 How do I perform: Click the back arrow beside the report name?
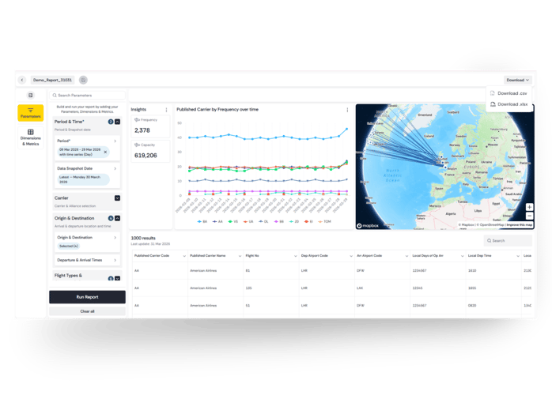click(22, 80)
